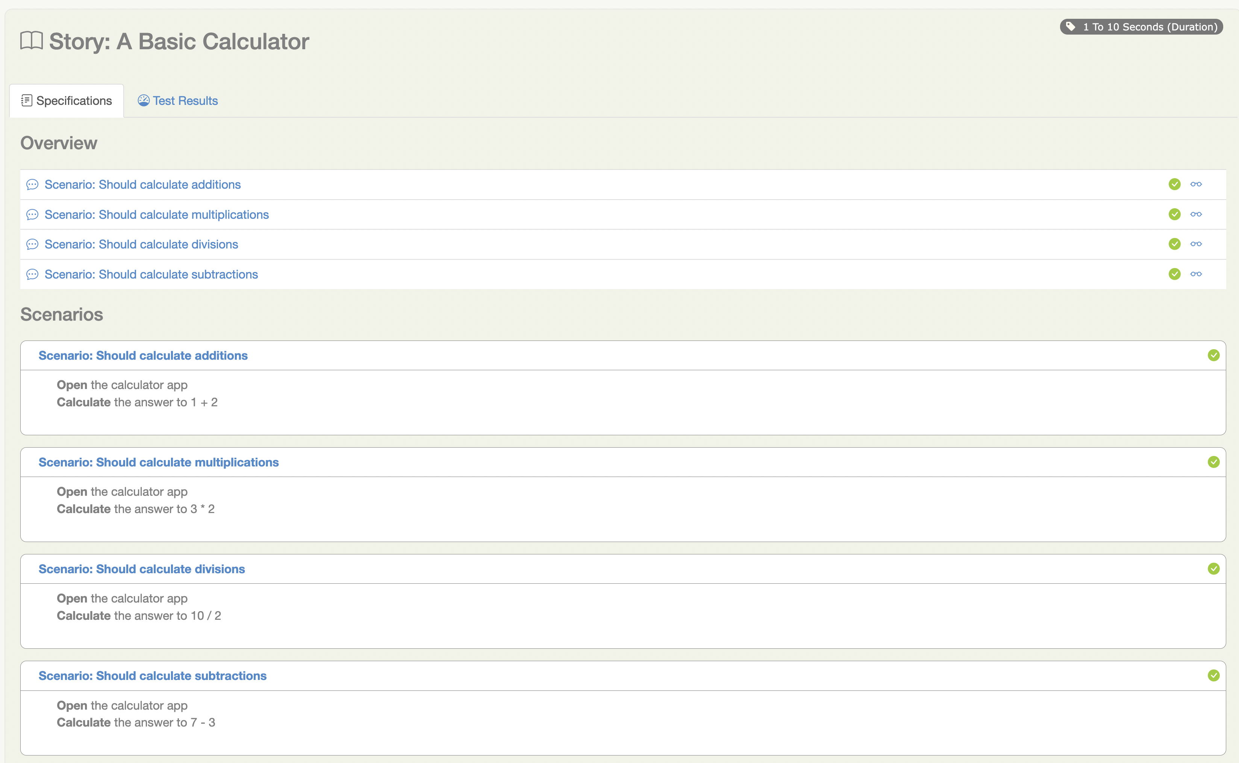This screenshot has width=1239, height=763.
Task: Click the 'Calculate the answer to 7 - 3' step
Action: coord(136,722)
